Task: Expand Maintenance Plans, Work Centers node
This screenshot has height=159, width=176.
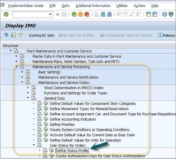Action: tap(16, 61)
